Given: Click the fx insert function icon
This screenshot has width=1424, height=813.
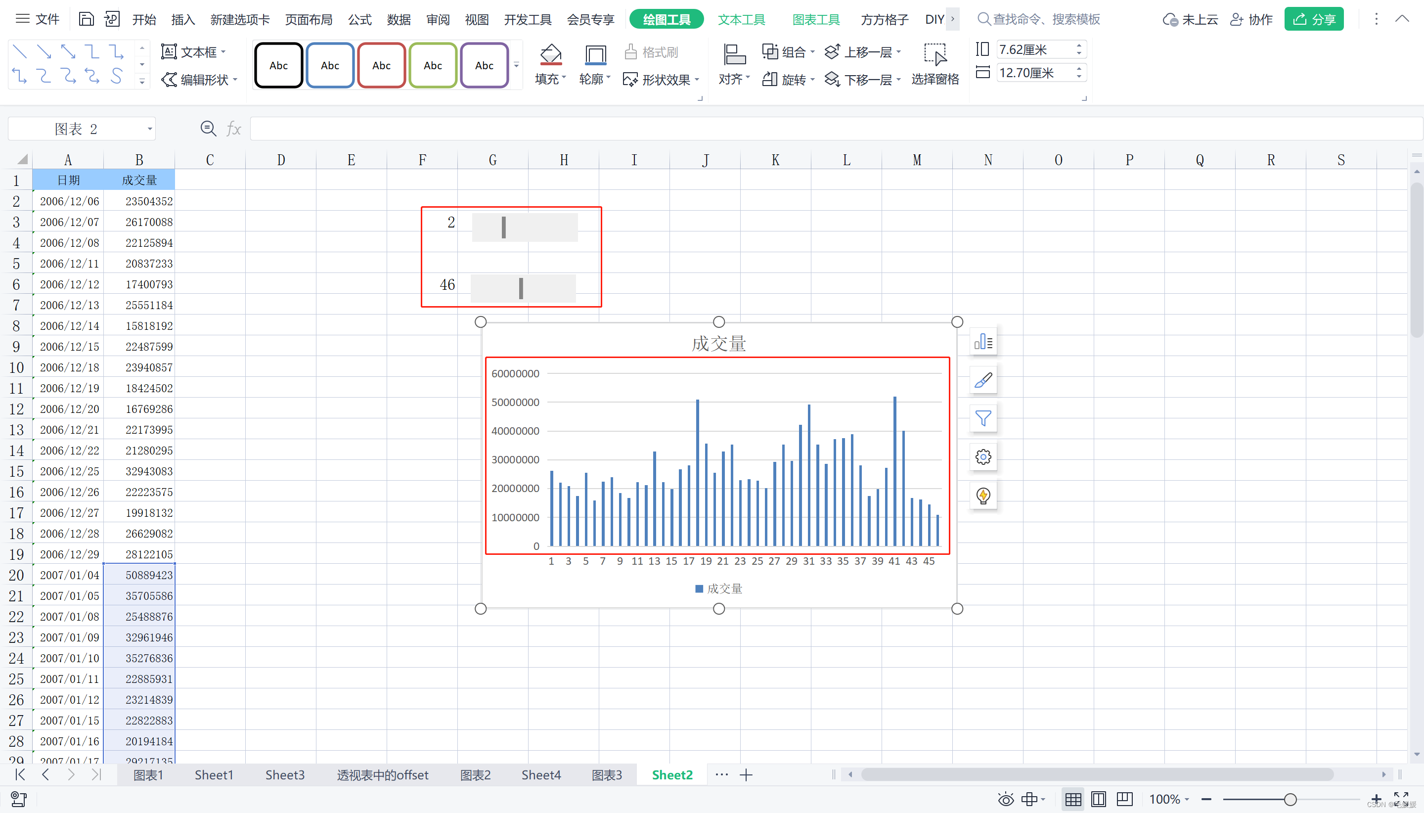Looking at the screenshot, I should click(234, 129).
